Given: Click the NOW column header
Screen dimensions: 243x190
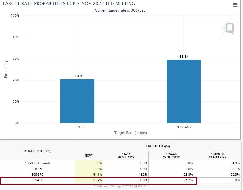Looking at the screenshot, I should coord(89,156).
